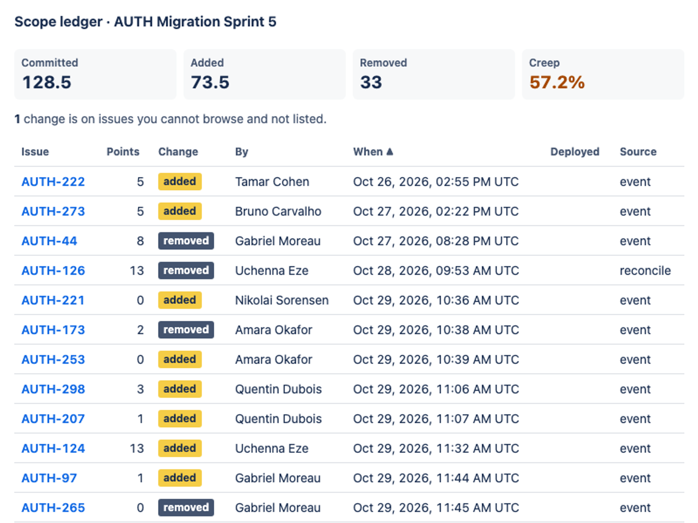Select the Removed 33 summary card
Image resolution: width=698 pixels, height=523 pixels.
pyautogui.click(x=434, y=74)
